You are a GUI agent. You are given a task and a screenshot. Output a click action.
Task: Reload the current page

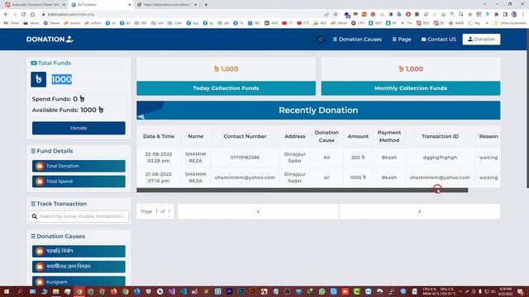(24, 15)
